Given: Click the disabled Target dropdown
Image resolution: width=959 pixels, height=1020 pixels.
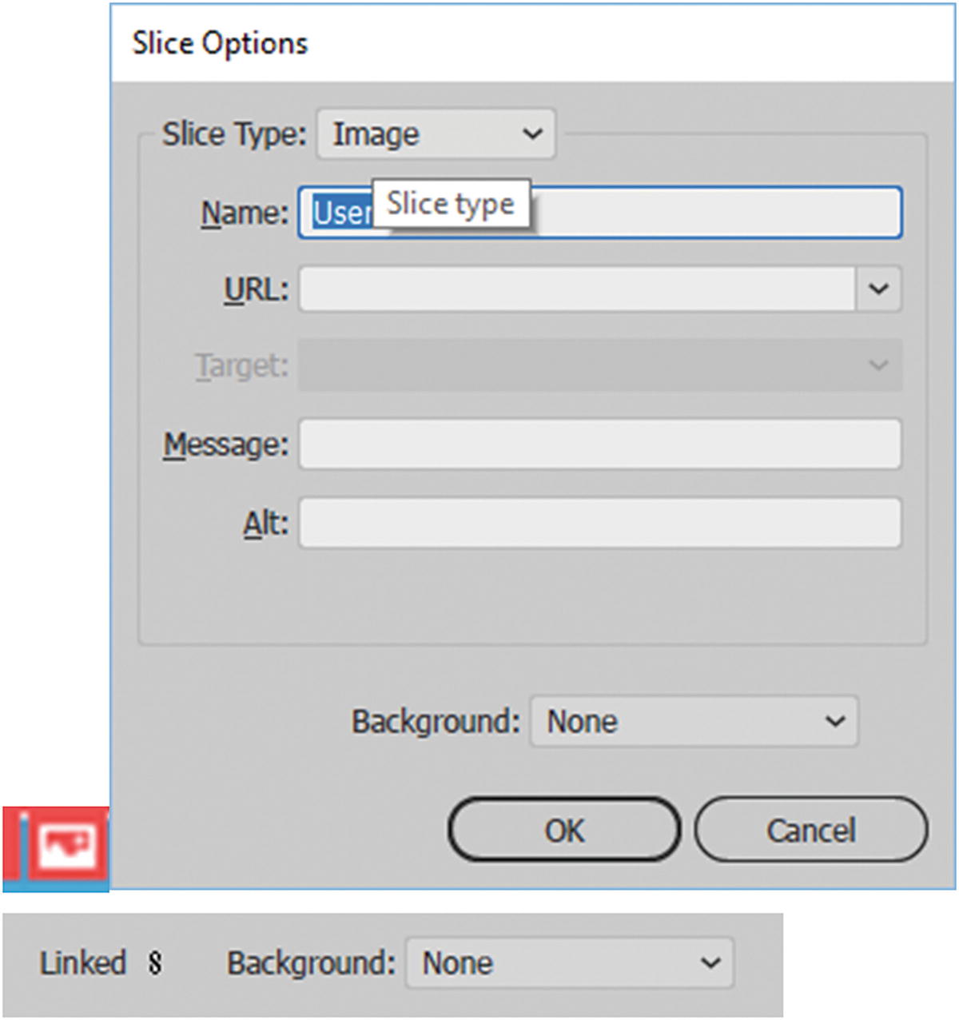Looking at the screenshot, I should point(599,365).
